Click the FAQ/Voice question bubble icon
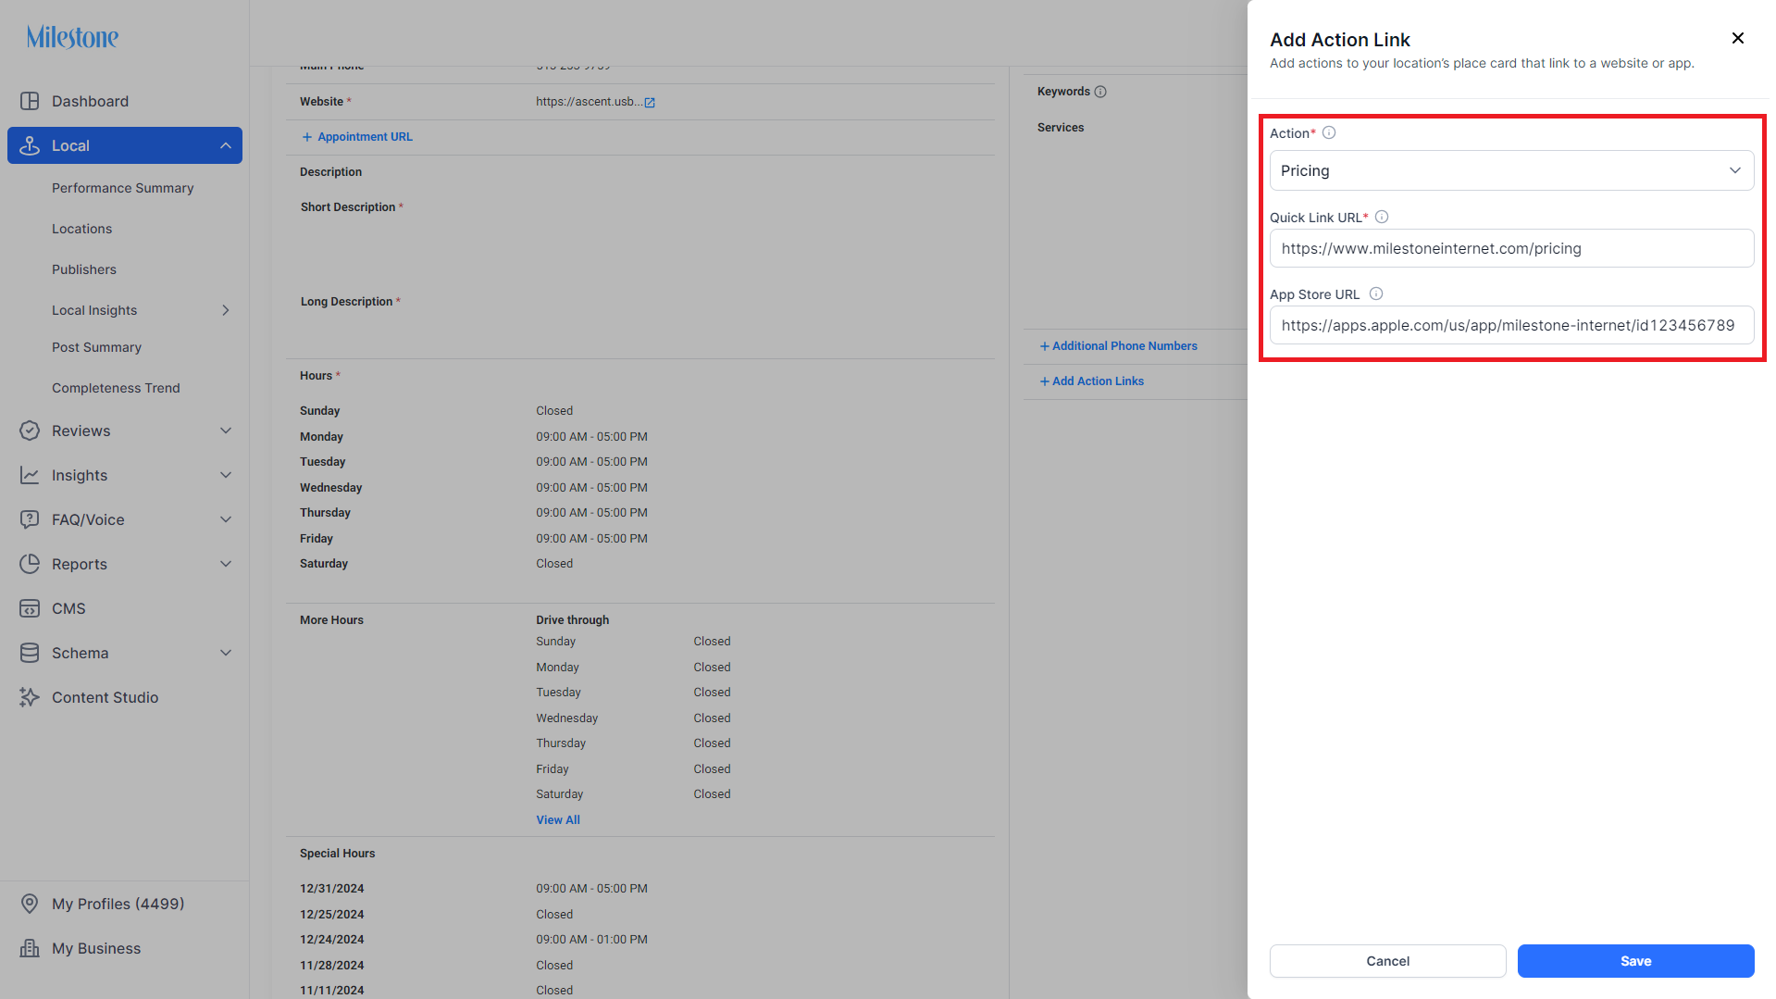 coord(30,519)
